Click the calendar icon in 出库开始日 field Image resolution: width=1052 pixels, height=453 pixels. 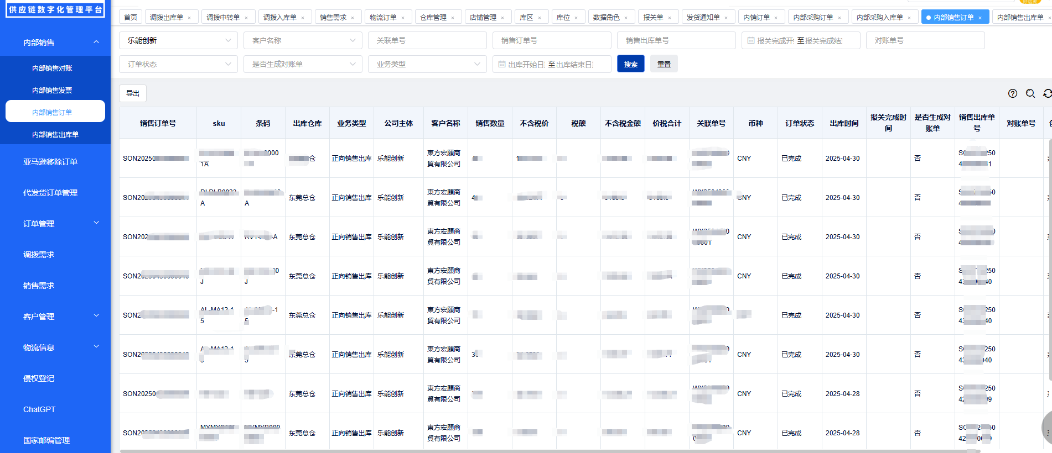(x=502, y=64)
